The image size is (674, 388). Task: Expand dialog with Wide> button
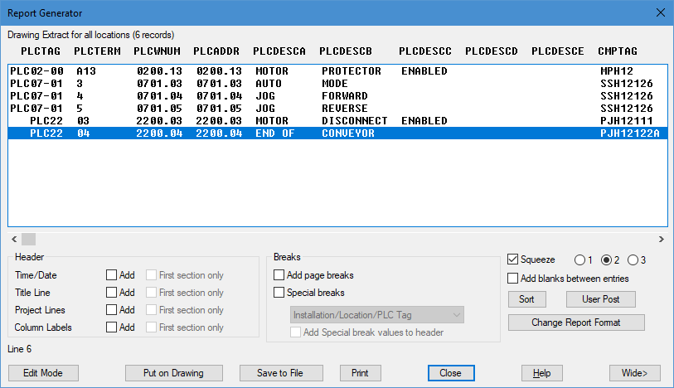click(634, 373)
